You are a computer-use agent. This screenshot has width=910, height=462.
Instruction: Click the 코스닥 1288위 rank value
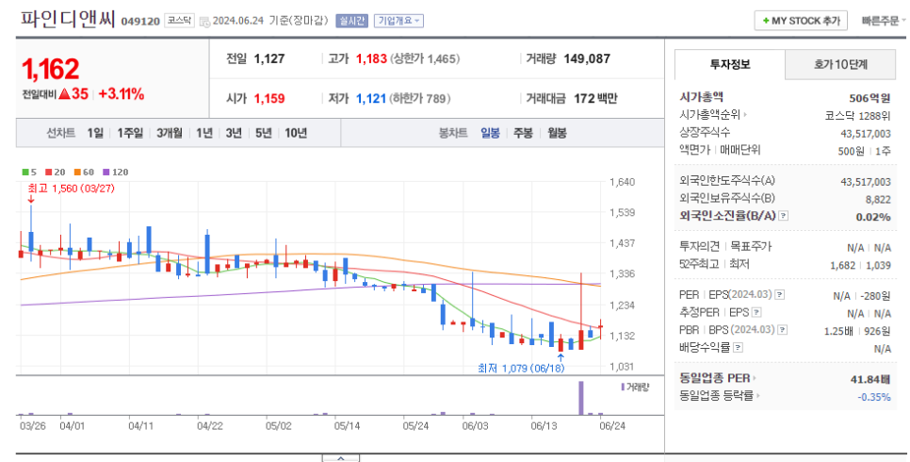pos(858,116)
